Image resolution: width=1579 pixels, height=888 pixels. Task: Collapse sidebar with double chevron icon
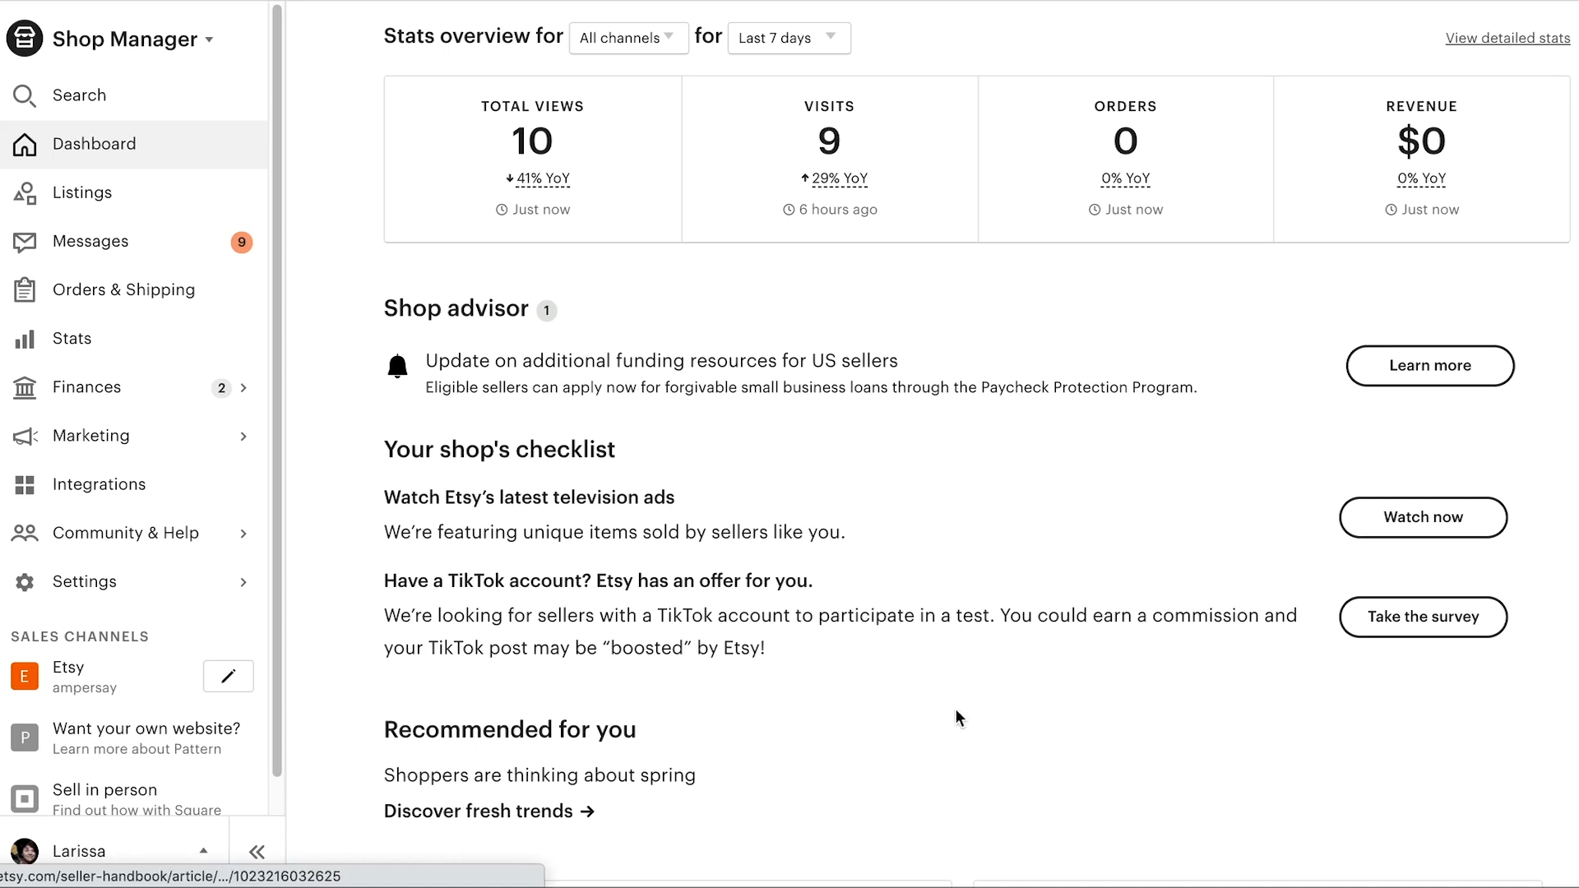tap(257, 852)
